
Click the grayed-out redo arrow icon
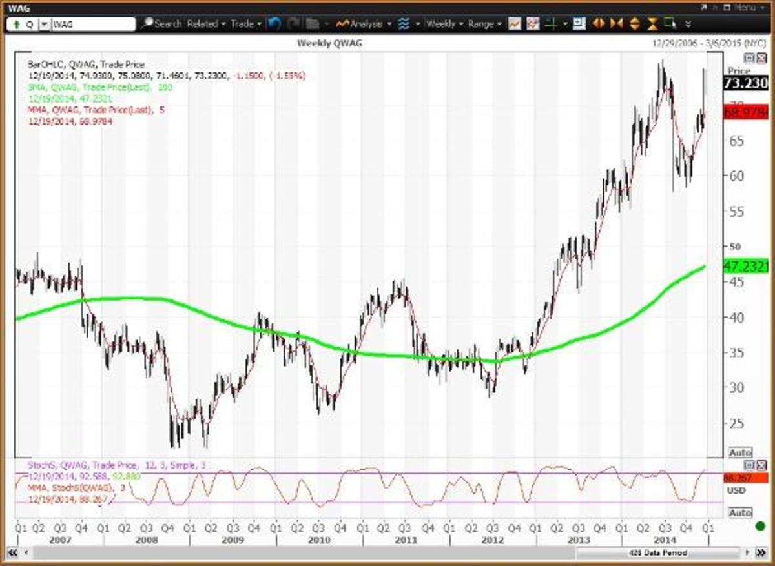pos(294,24)
